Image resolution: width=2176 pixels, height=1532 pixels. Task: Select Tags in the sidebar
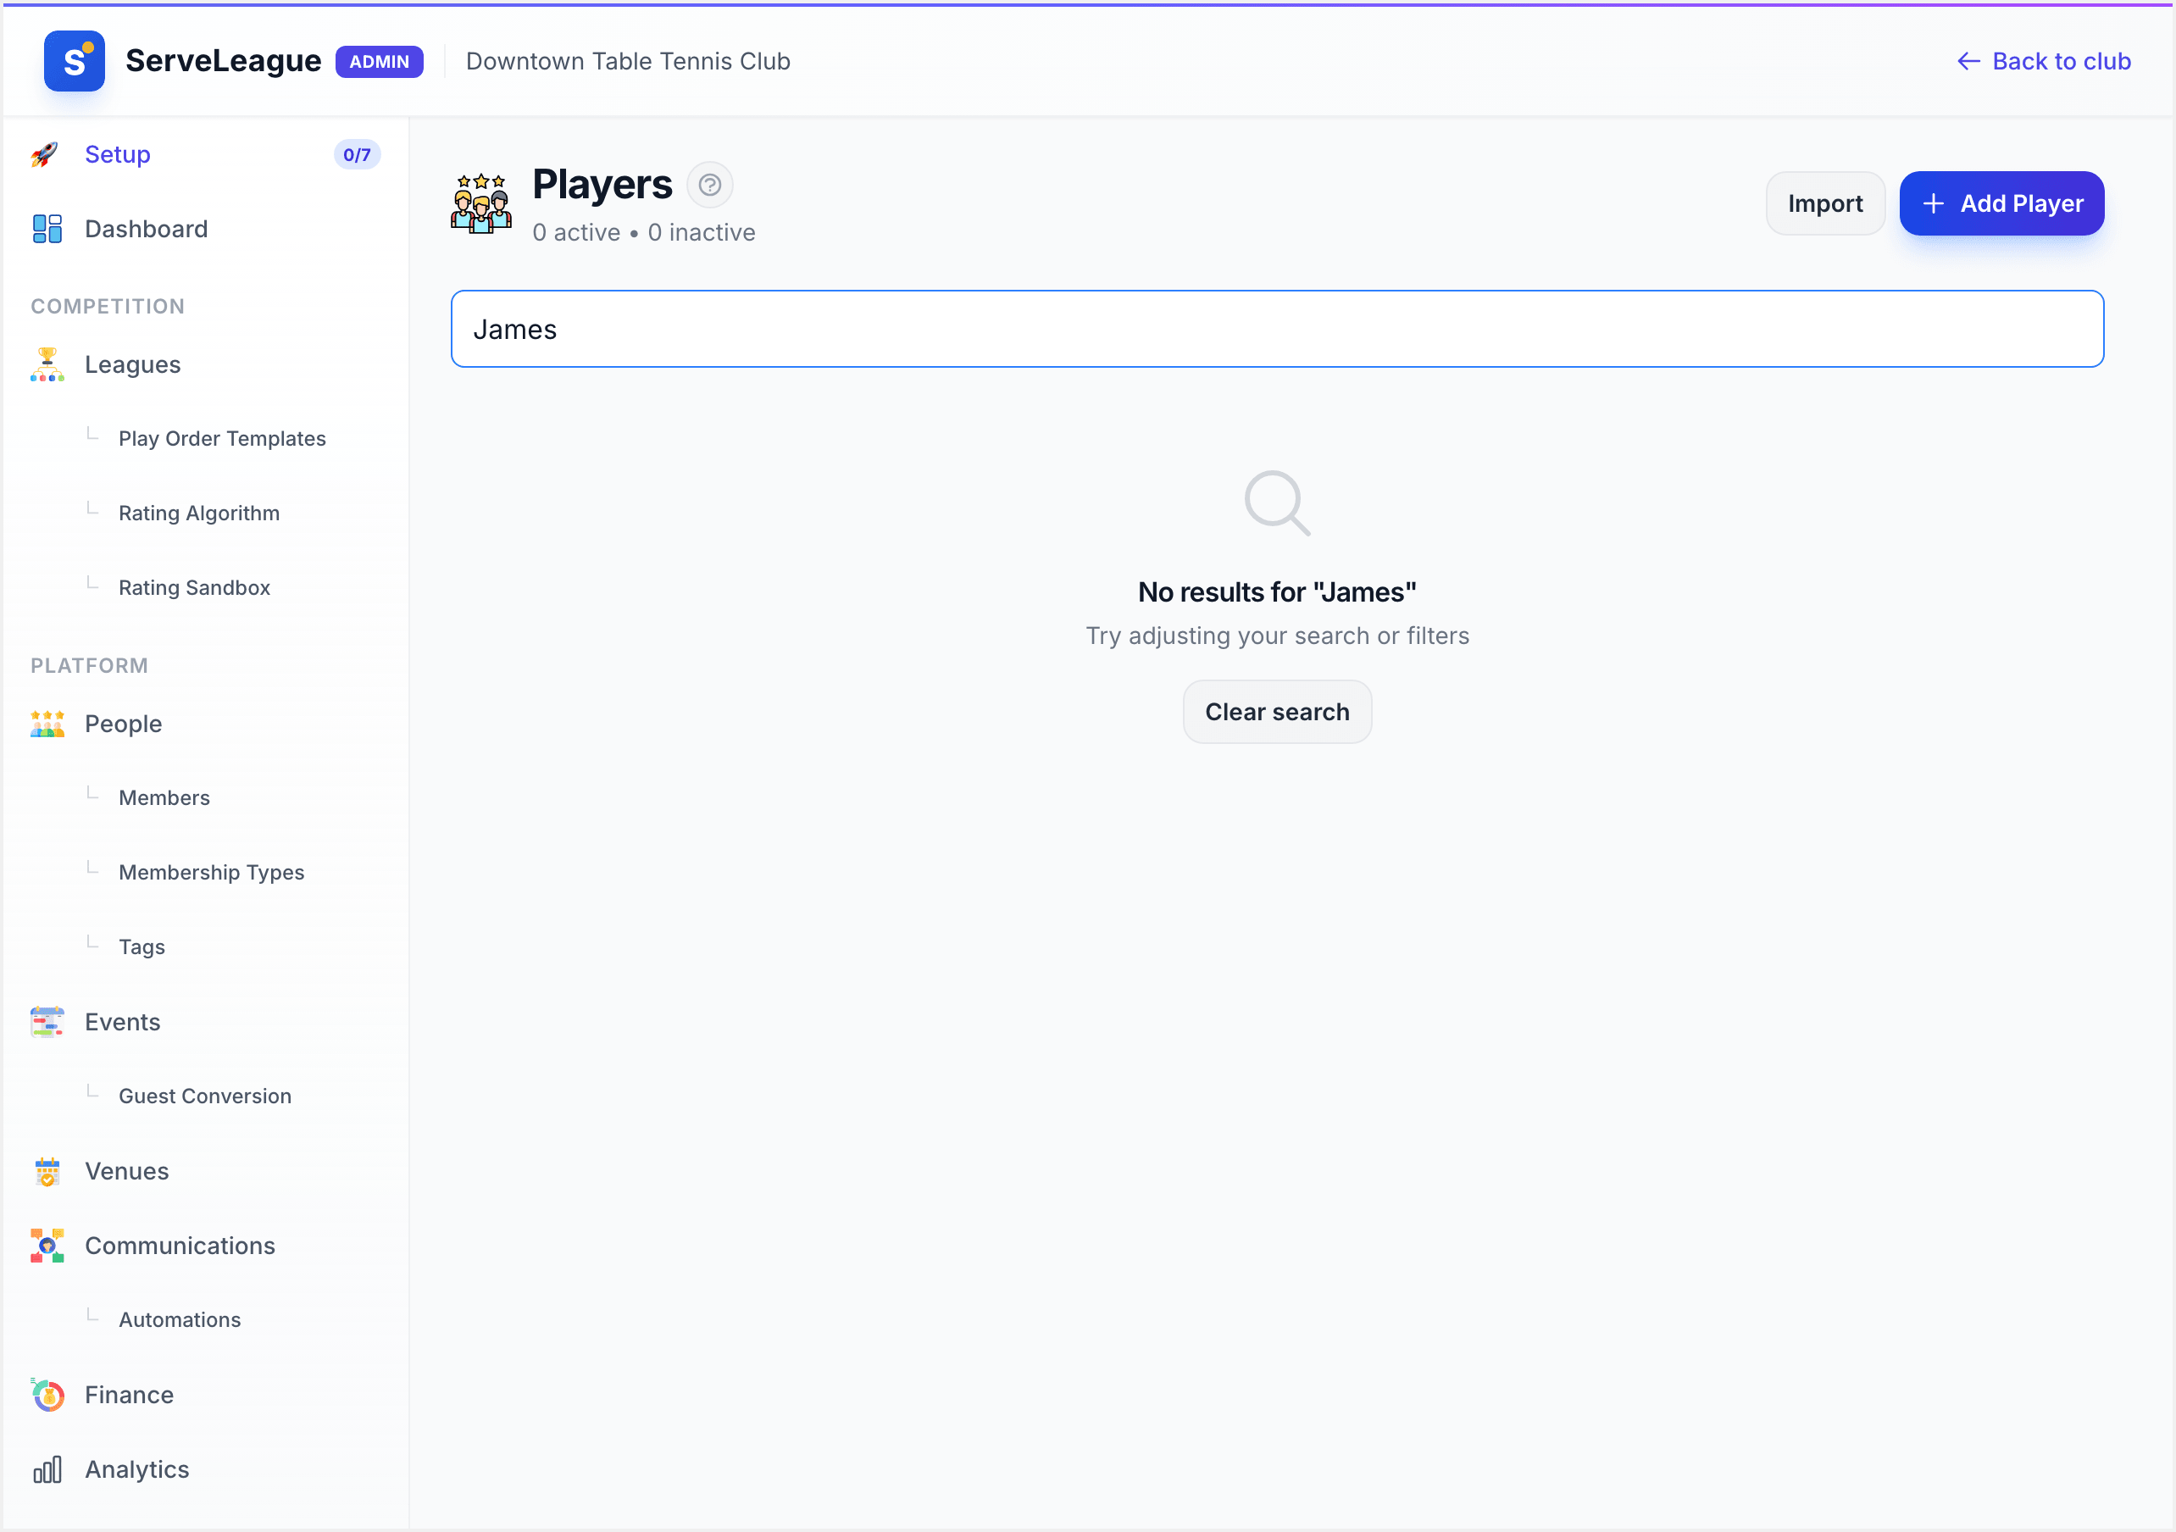click(142, 947)
